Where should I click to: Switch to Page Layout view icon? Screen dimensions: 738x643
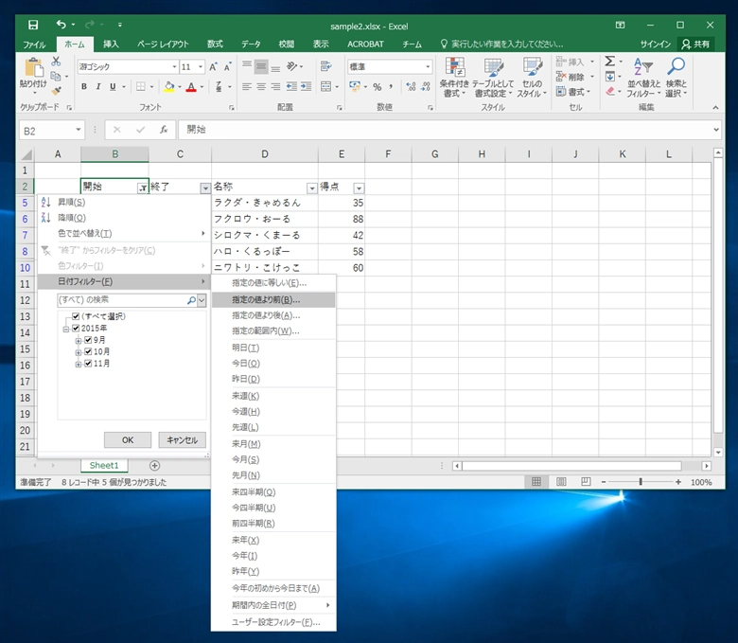(561, 482)
